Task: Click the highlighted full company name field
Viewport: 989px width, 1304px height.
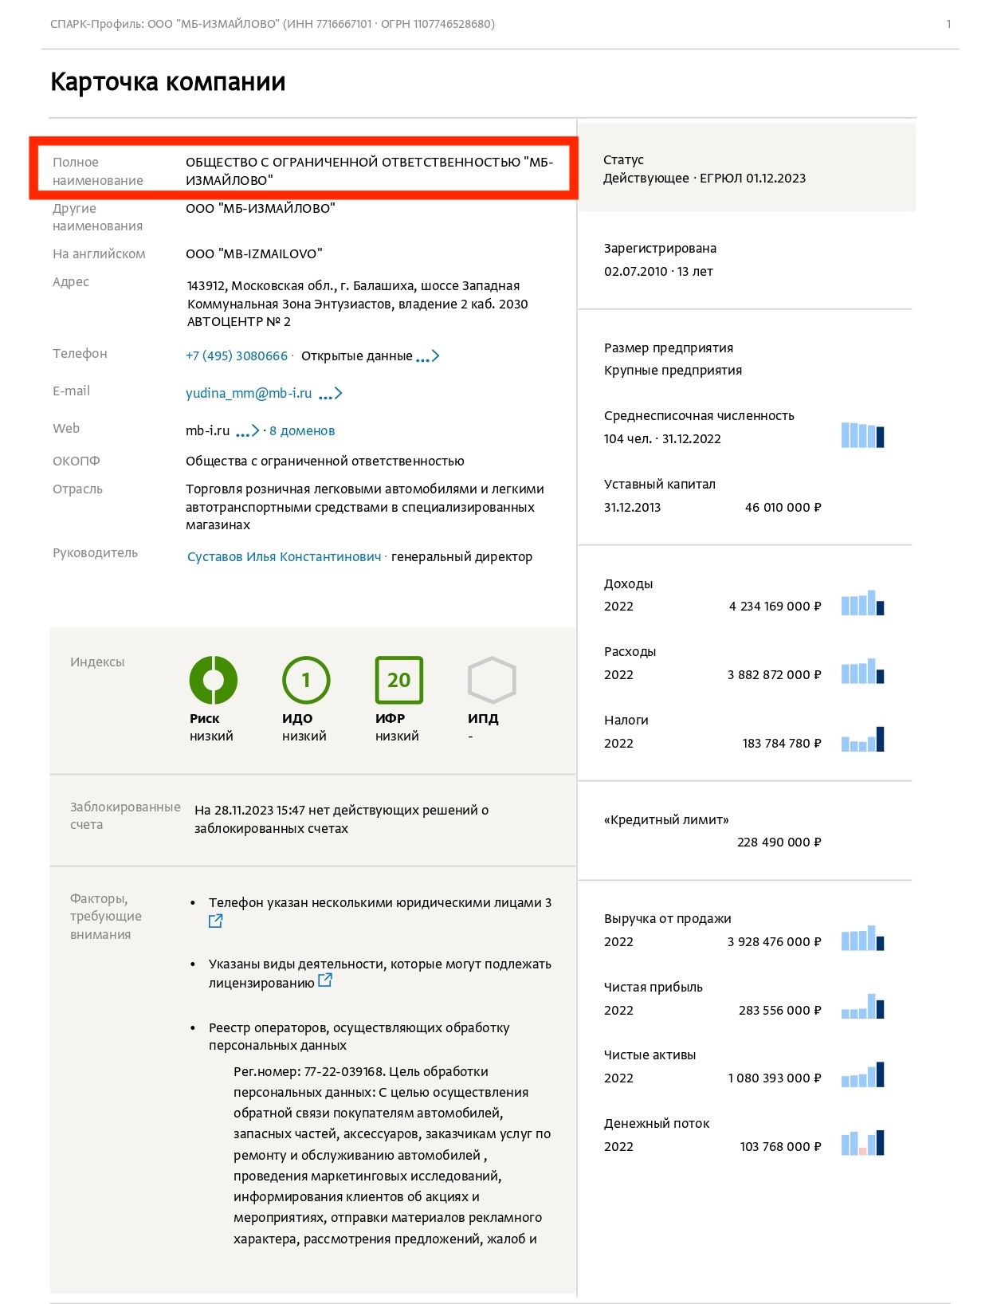Action: coord(304,169)
